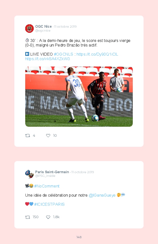Like the Paris Saint-Germain tweet

[x=48, y=217]
